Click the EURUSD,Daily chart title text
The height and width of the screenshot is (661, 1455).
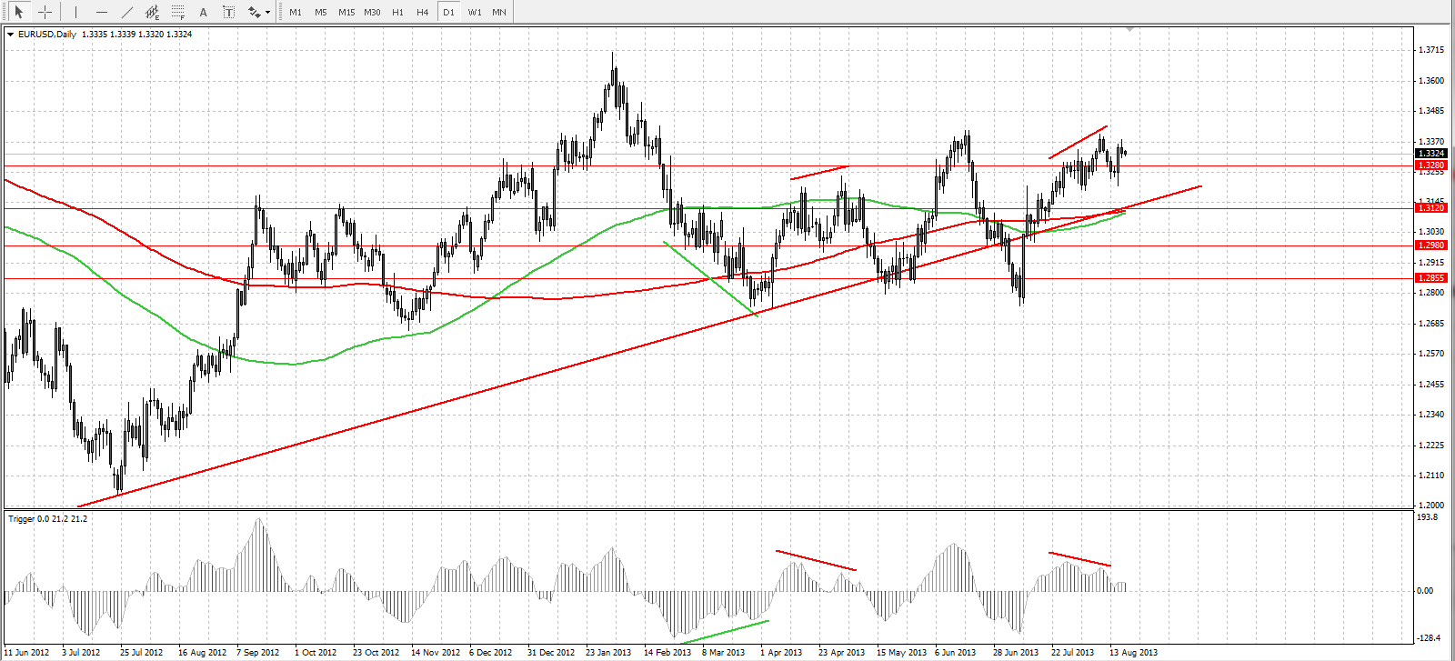47,35
